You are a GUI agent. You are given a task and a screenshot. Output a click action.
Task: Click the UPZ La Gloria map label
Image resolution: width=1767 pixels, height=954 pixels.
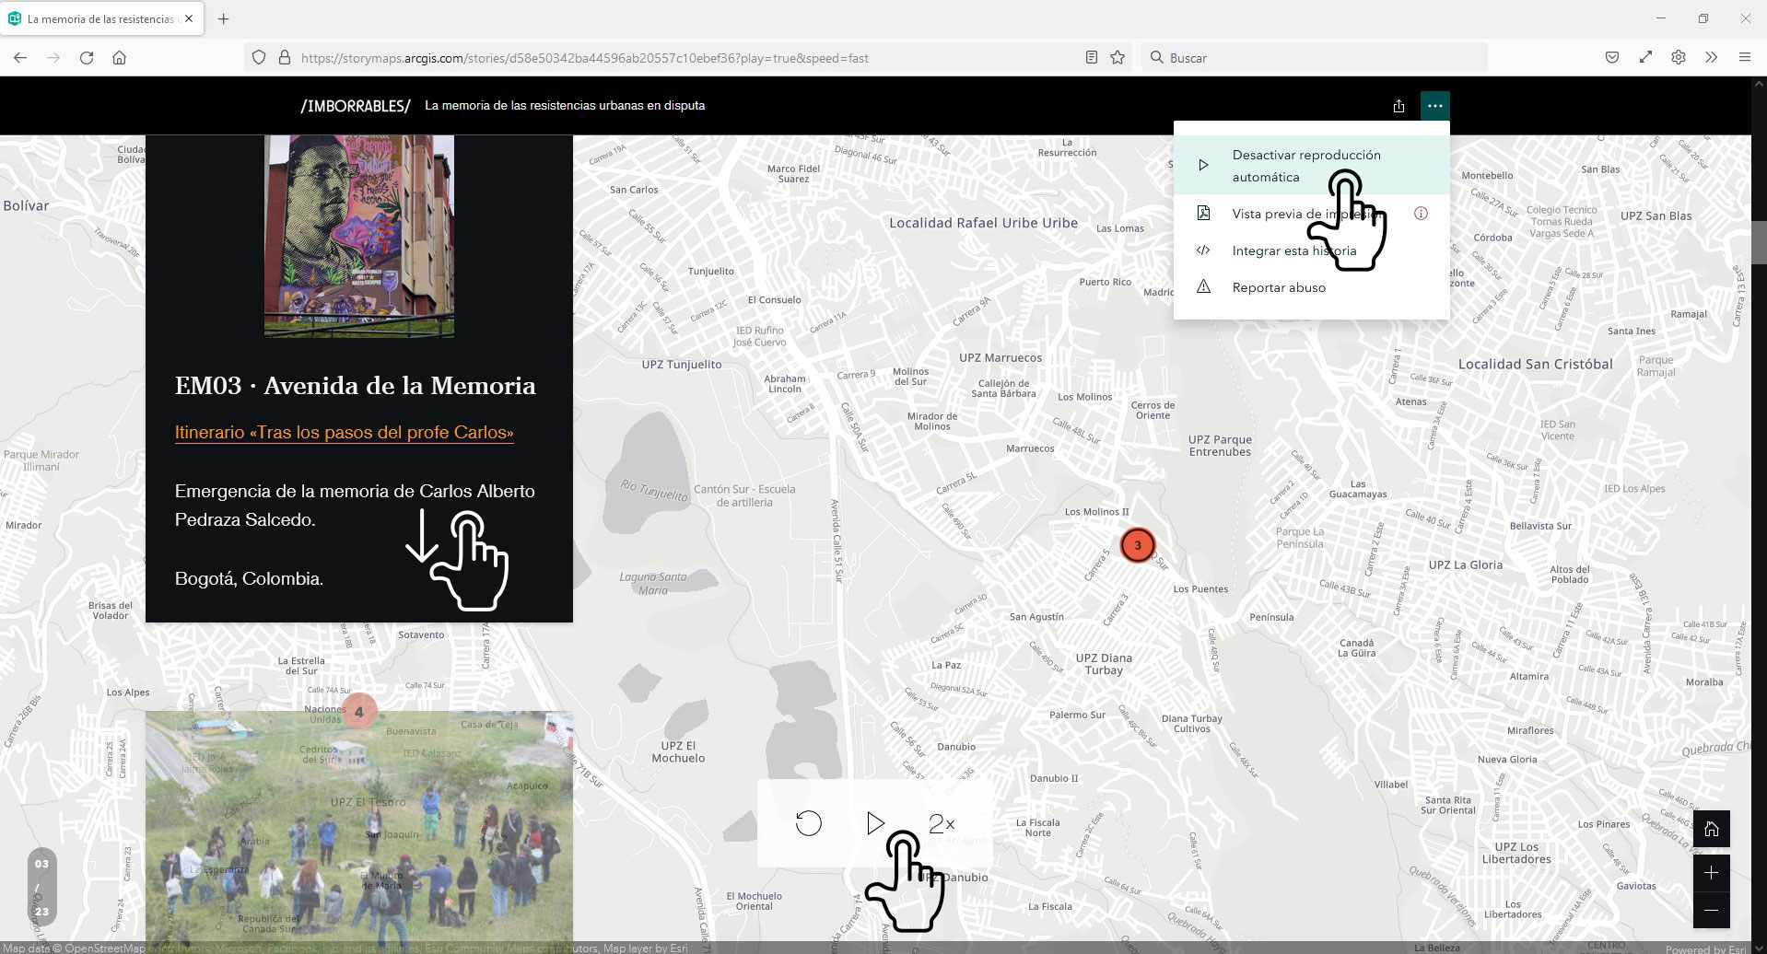tap(1465, 564)
